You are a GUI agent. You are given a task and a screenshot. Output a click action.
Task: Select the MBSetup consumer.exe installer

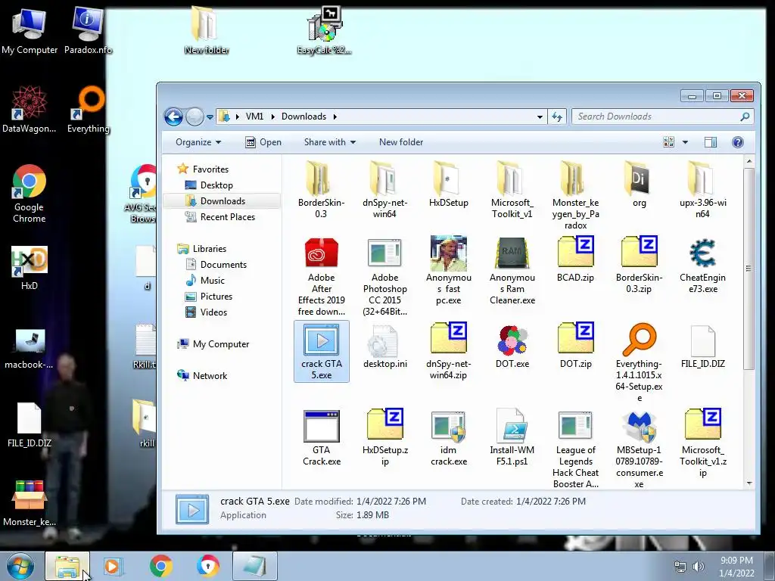[639, 449]
